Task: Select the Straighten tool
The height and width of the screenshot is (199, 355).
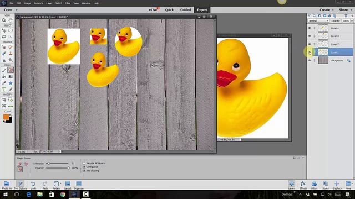Action: (11, 106)
